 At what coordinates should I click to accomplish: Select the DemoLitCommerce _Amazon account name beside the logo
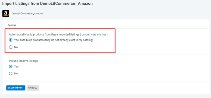point(27,14)
